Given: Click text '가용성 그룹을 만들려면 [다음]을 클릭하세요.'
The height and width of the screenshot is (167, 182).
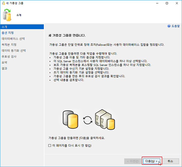Looking at the screenshot, I should pos(77,138).
